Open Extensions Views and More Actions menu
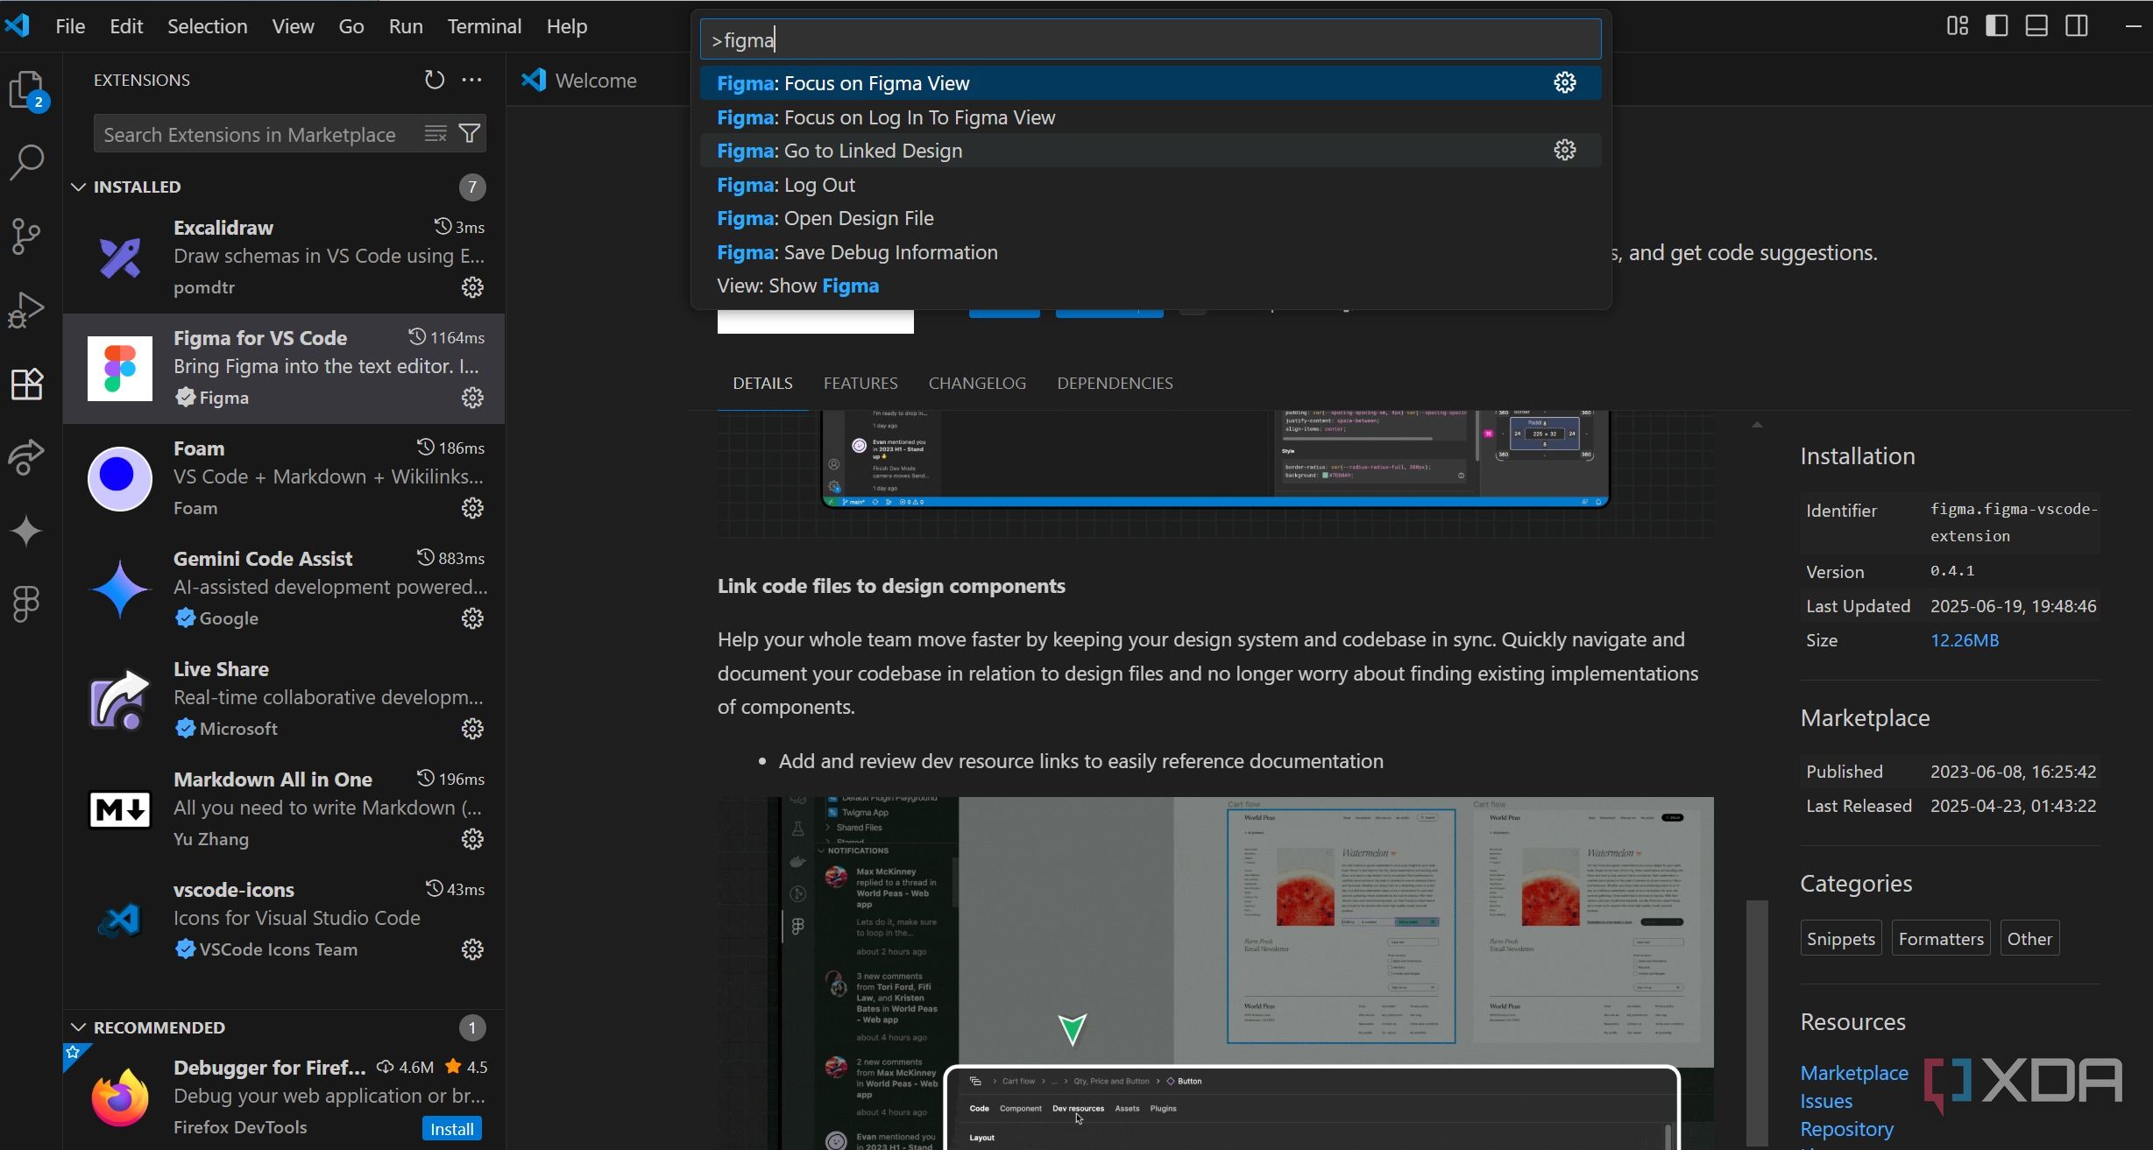The height and width of the screenshot is (1150, 2153). point(472,80)
